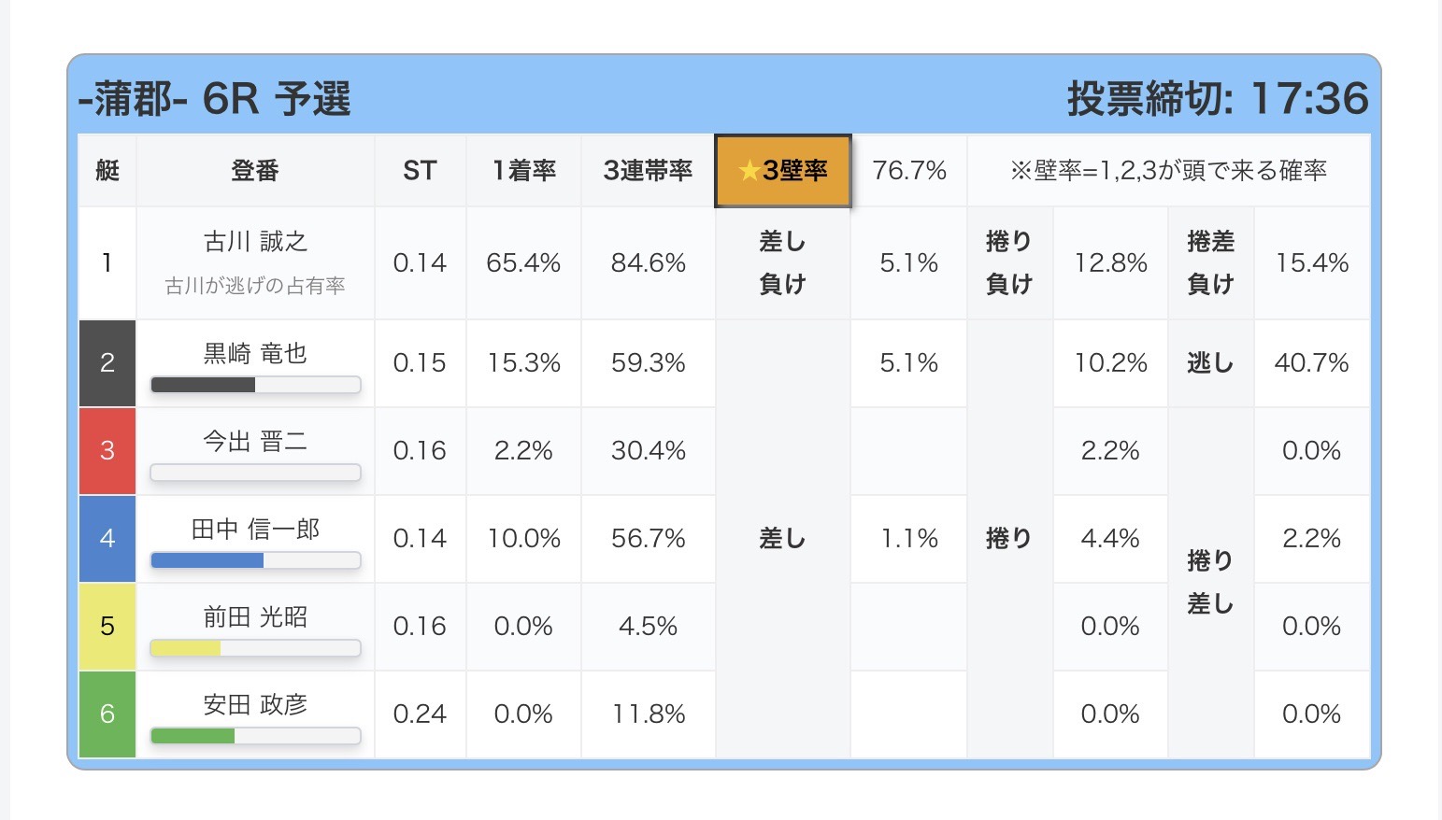This screenshot has width=1442, height=820.
Task: Select the 3連帯率 column header
Action: [x=648, y=171]
